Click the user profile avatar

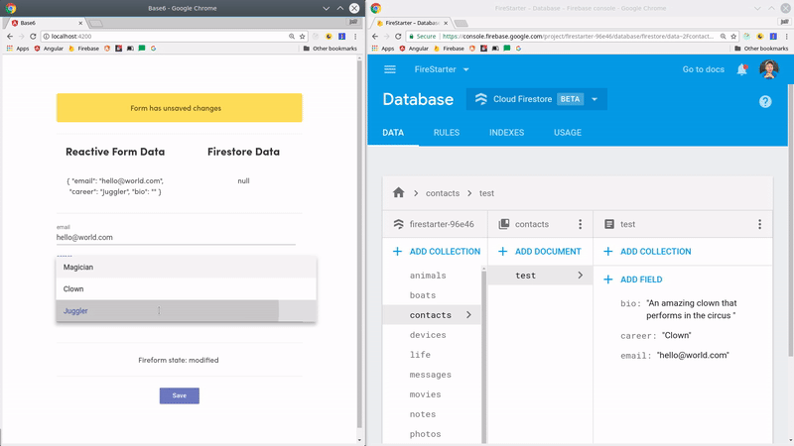tap(768, 69)
